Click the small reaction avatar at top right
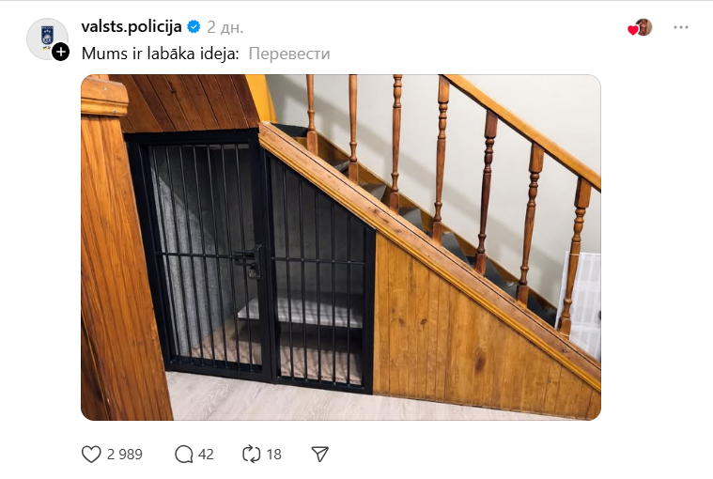 coord(643,27)
